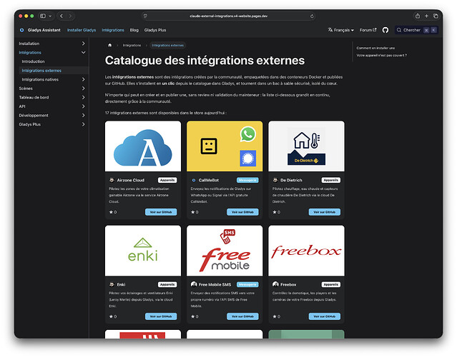This screenshot has height=357, width=457.
Task: Click the Intégrations breadcrumb link
Action: (x=132, y=46)
